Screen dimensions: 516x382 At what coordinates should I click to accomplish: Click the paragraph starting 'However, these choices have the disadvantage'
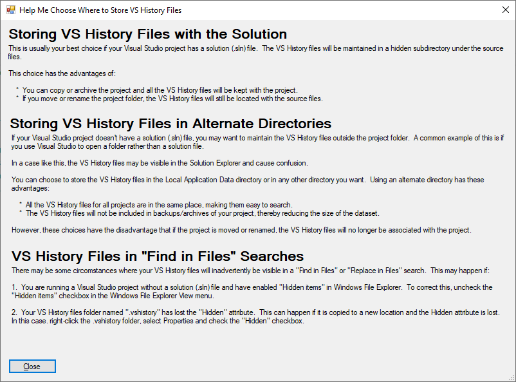tap(241, 230)
